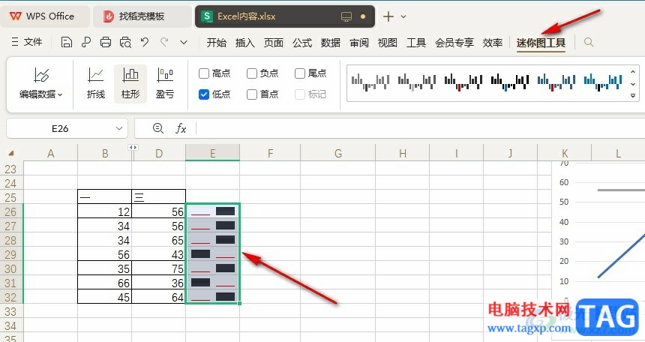Open the 会员专享 ribbon tab
The height and width of the screenshot is (342, 645).
tap(454, 43)
